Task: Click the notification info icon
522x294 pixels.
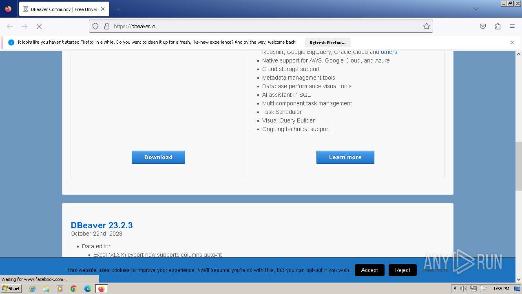Action: click(11, 42)
